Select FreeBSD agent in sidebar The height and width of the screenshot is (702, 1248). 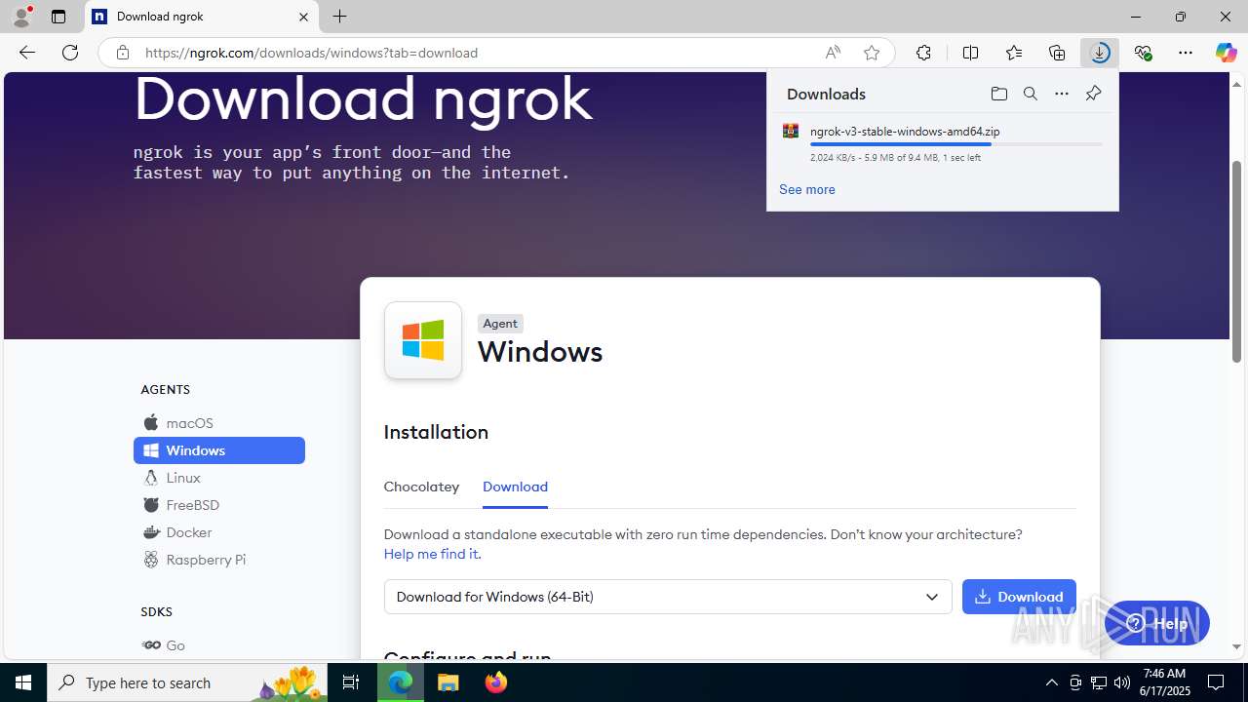pyautogui.click(x=219, y=505)
